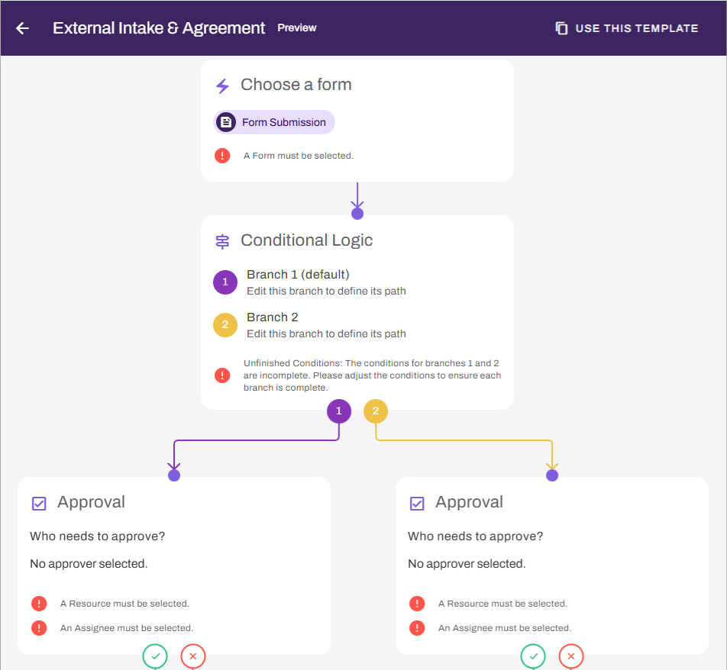Image resolution: width=727 pixels, height=670 pixels.
Task: Click the Unfinished Conditions error icon
Action: [222, 375]
